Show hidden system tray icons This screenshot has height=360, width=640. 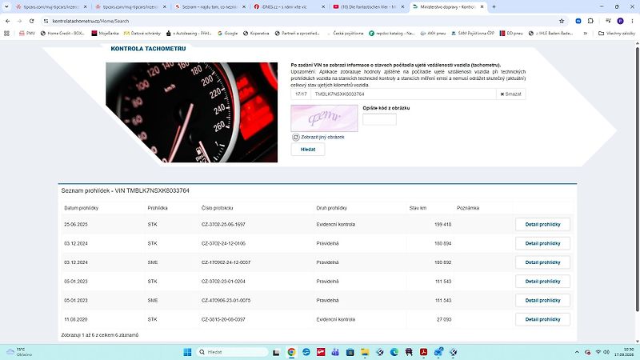(x=577, y=352)
